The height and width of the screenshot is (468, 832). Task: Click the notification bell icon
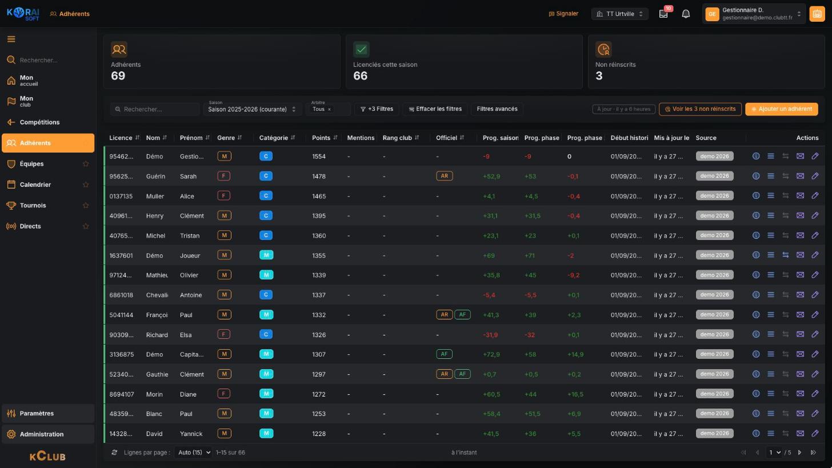[686, 14]
